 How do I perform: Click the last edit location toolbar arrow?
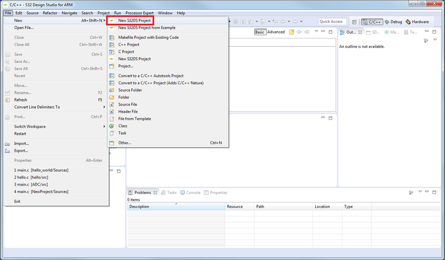[275, 21]
